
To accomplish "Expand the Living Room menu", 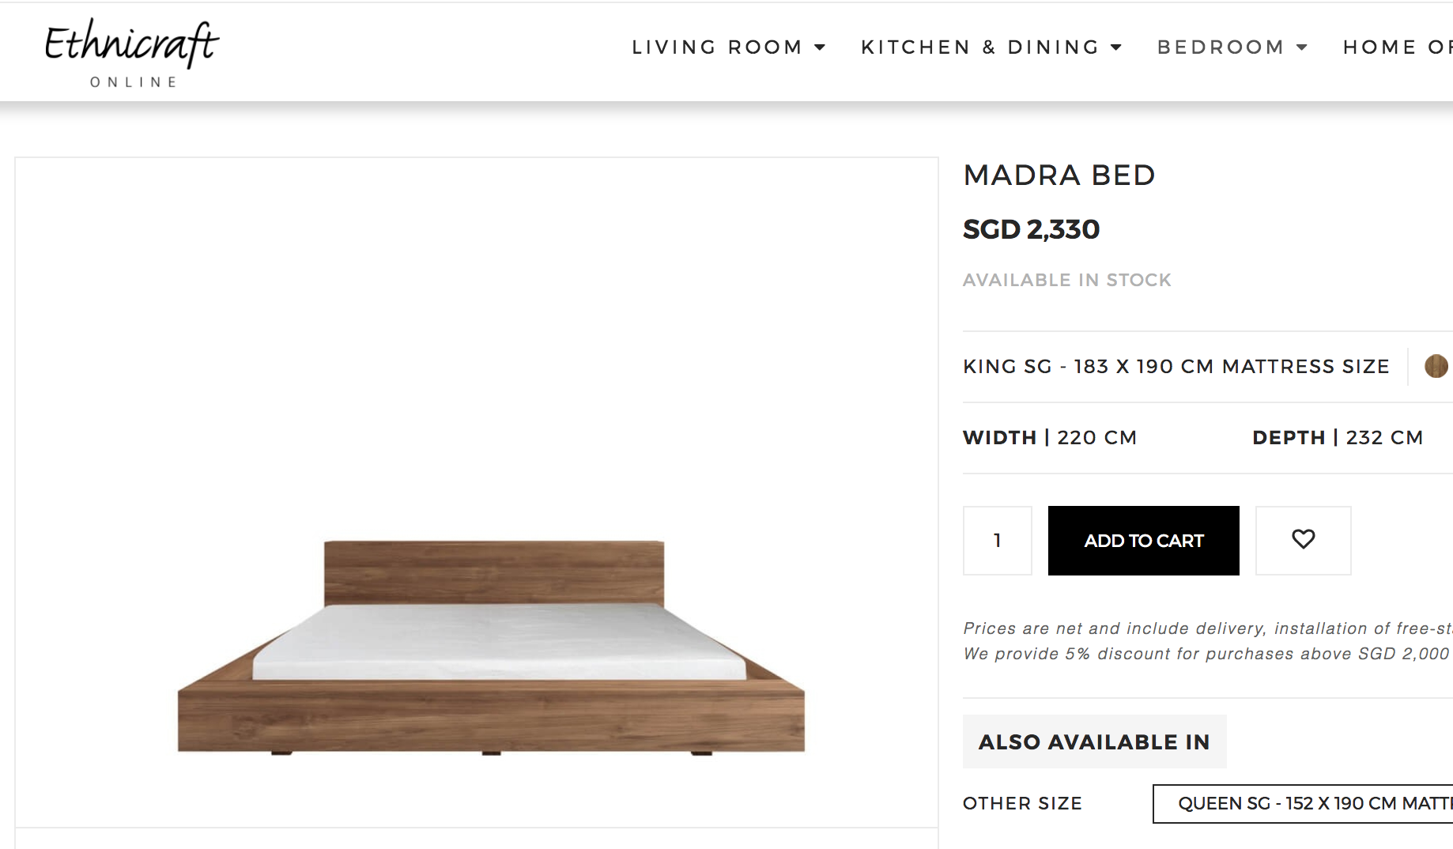I will coord(728,47).
